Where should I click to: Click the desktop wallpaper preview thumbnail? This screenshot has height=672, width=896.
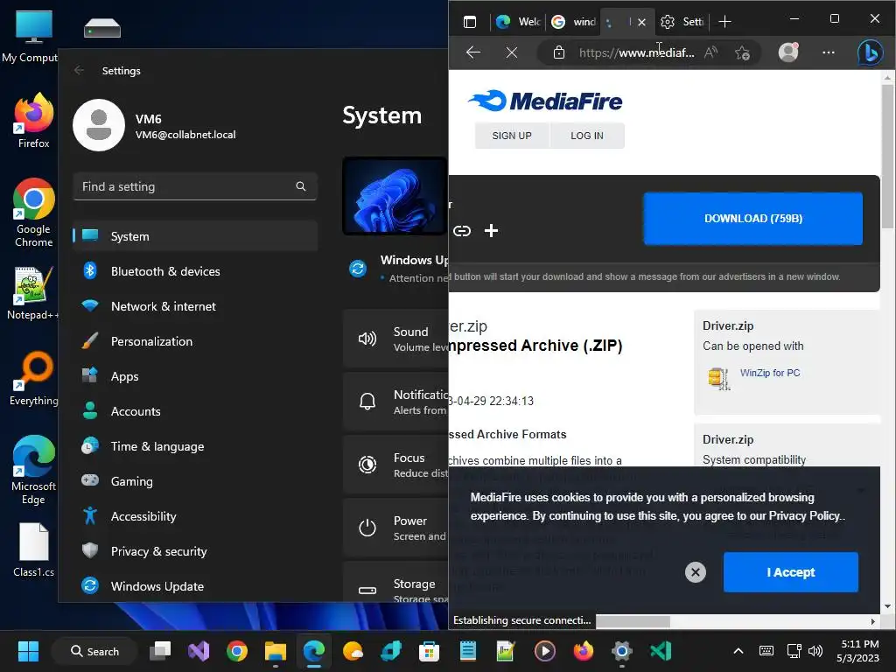tap(395, 196)
